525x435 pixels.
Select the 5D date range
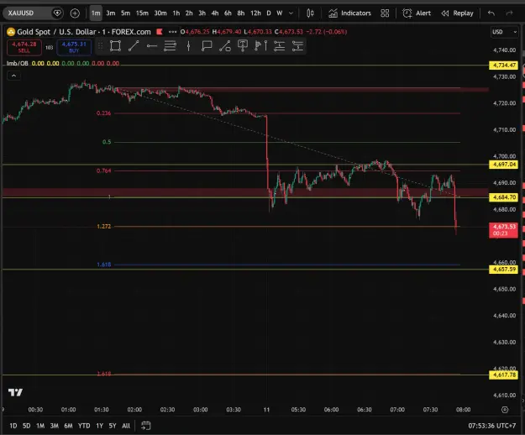point(26,426)
